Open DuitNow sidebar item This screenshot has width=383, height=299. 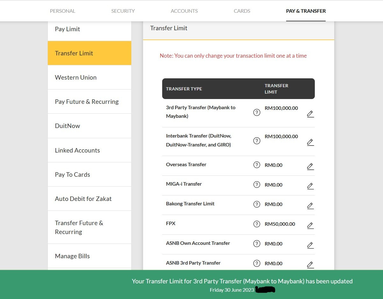90,126
